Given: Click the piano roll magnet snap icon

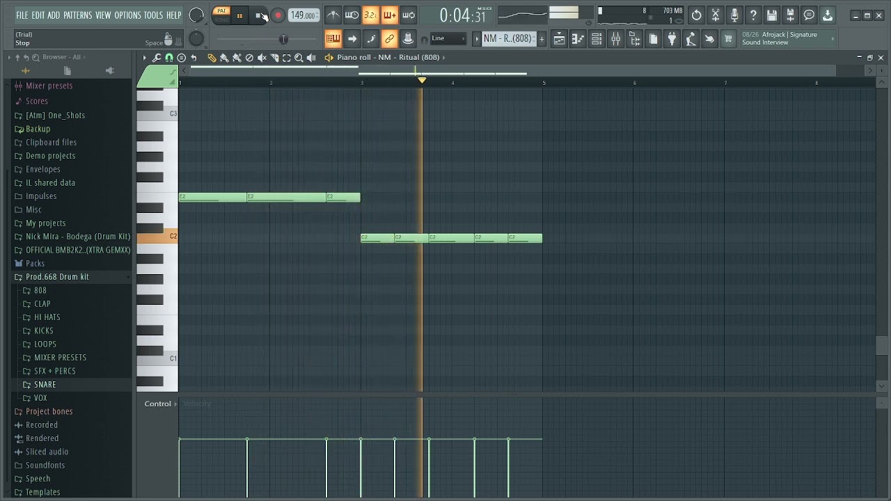Looking at the screenshot, I should [x=169, y=58].
